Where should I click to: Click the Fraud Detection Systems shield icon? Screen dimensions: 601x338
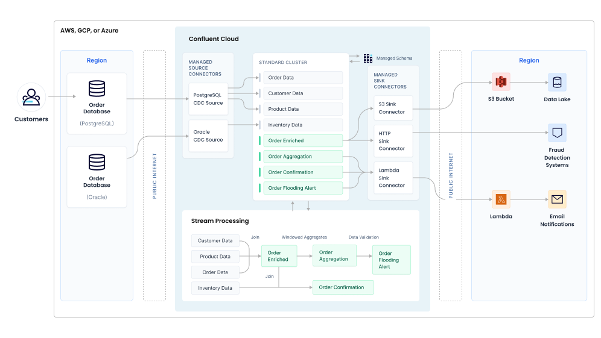pos(557,133)
